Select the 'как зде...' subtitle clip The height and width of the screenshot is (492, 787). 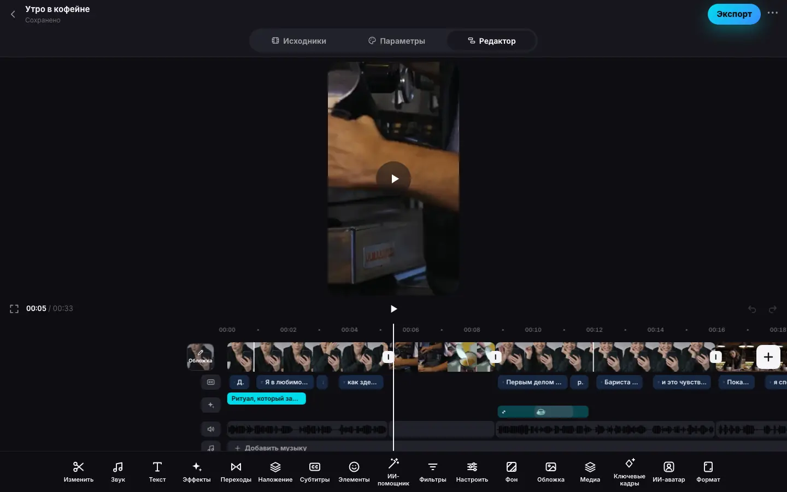[x=361, y=382]
